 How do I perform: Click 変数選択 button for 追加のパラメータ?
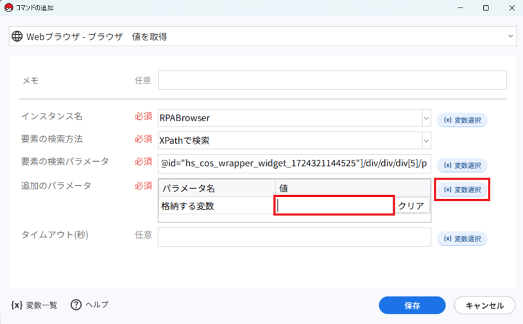coord(462,190)
